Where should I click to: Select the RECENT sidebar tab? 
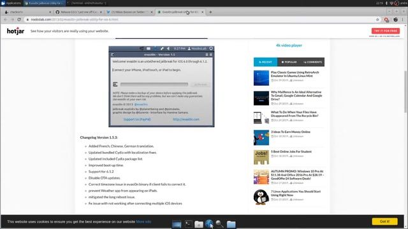click(x=265, y=62)
